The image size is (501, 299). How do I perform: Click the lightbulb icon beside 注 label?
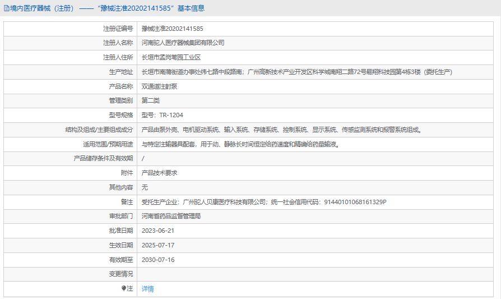[x=124, y=288]
